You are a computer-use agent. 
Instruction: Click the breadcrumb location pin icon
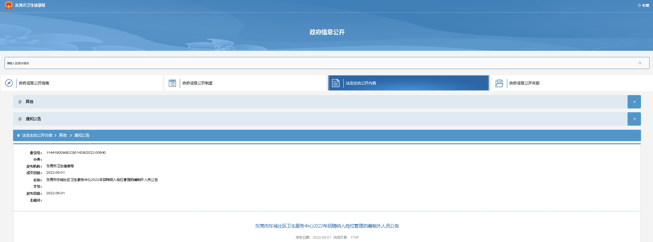(19, 136)
